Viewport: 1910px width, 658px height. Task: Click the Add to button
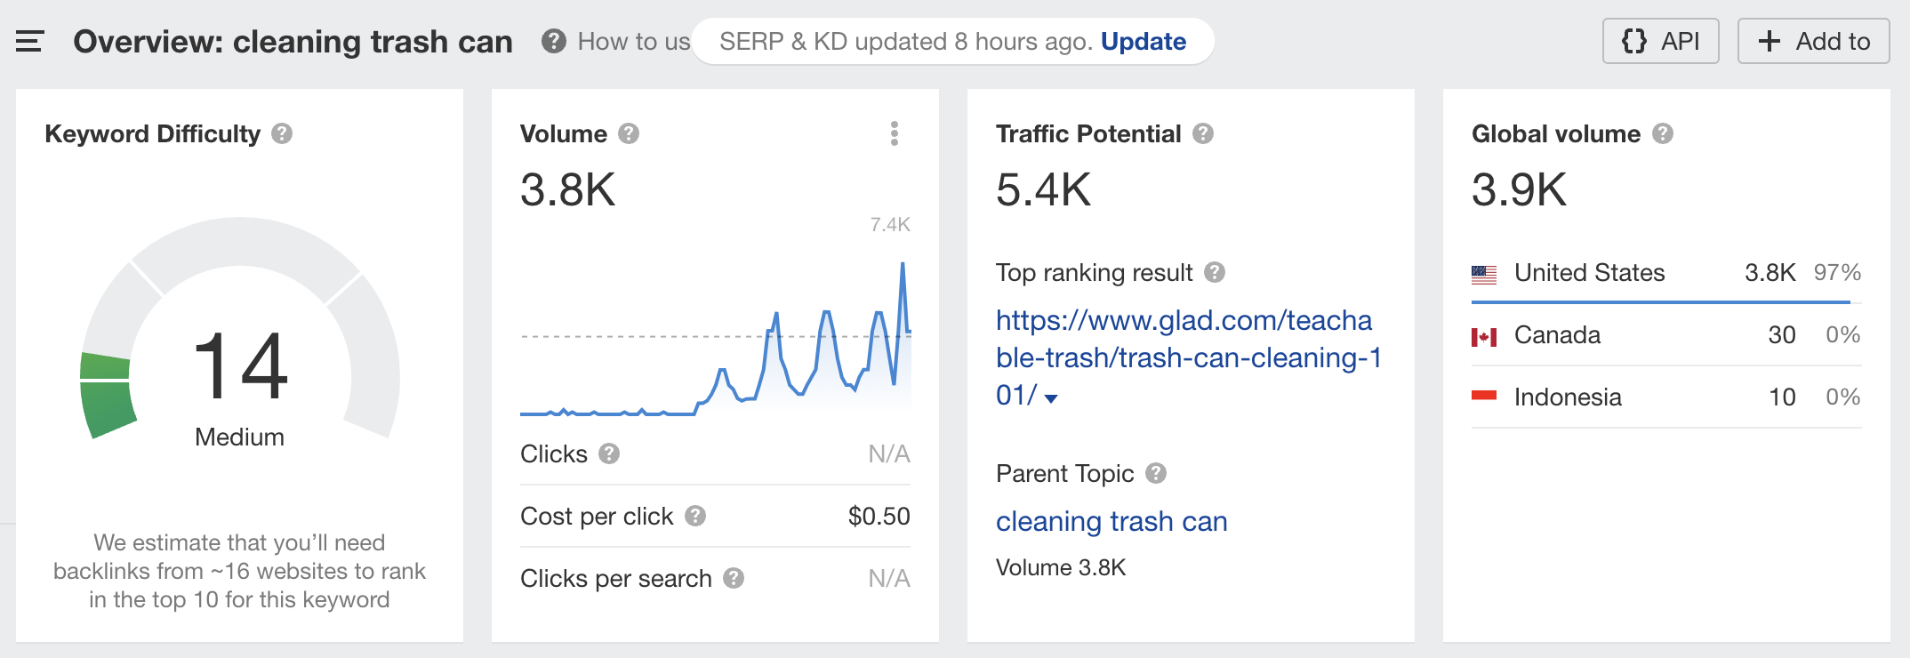coord(1813,41)
